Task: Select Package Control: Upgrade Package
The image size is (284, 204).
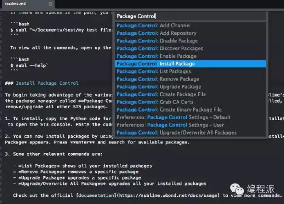Action: click(x=190, y=87)
